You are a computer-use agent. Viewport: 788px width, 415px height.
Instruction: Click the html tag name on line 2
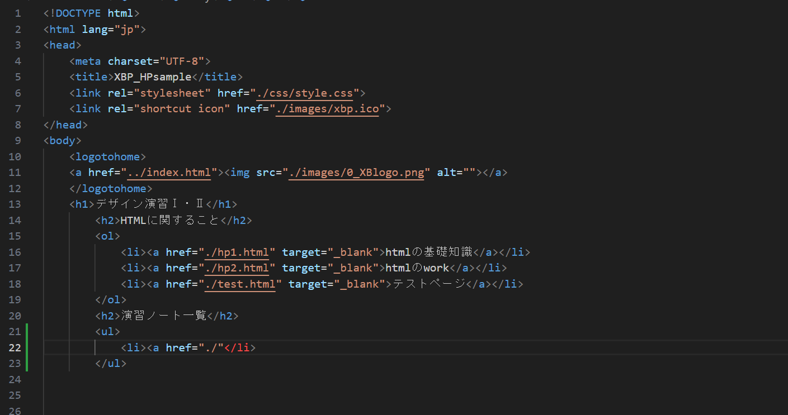tap(62, 29)
